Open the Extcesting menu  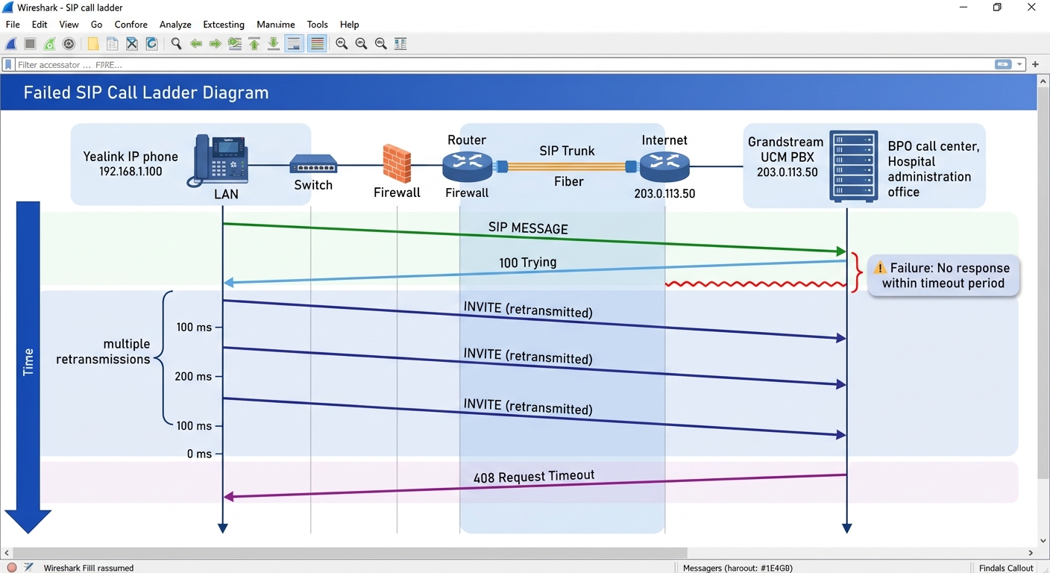click(224, 25)
